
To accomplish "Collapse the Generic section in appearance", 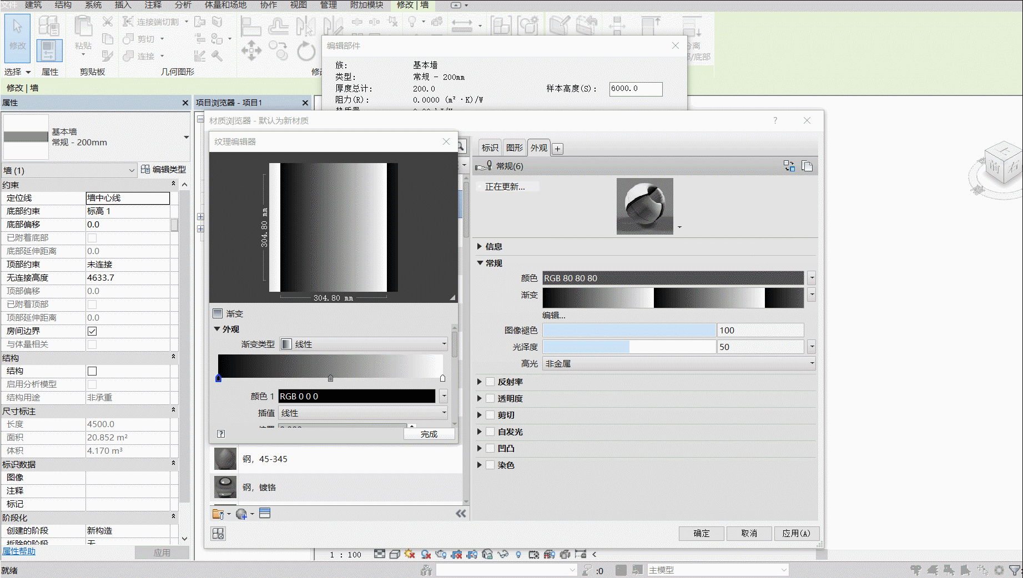I will point(480,263).
